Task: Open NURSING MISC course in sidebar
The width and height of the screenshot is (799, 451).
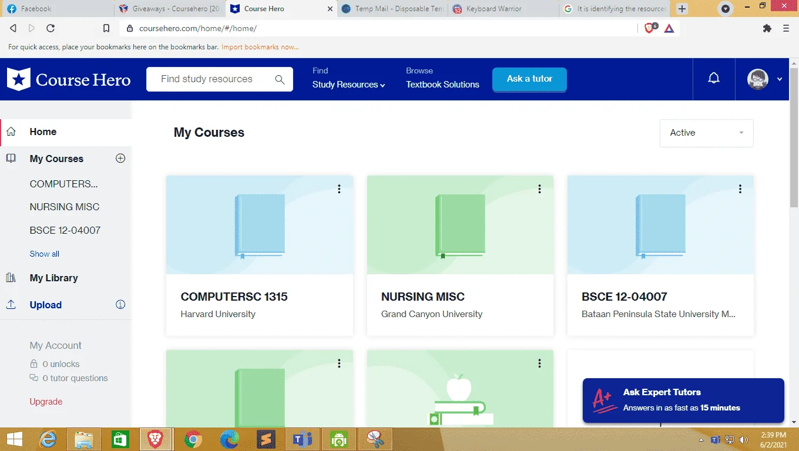Action: click(x=65, y=207)
